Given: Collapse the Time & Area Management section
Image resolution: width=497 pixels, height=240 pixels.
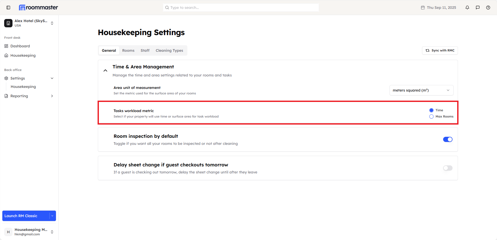Looking at the screenshot, I should coord(105,70).
